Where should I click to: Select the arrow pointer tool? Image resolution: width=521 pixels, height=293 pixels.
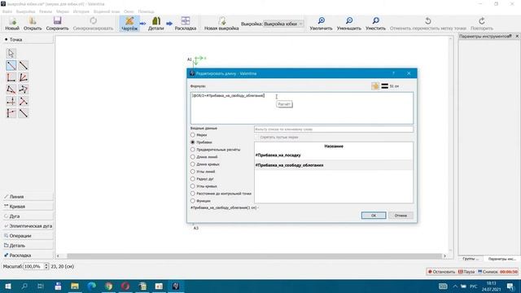point(11,53)
